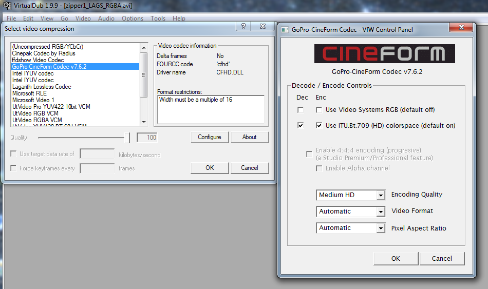The image size is (488, 289).
Task: Toggle Enc checkbox for ITU.Bt.709 colorspace
Action: 319,125
